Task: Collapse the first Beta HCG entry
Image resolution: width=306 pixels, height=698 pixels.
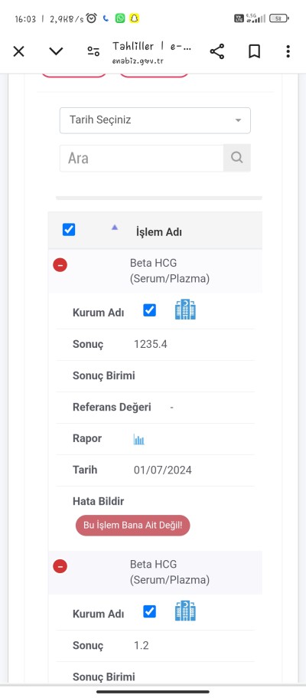Action: pyautogui.click(x=60, y=265)
